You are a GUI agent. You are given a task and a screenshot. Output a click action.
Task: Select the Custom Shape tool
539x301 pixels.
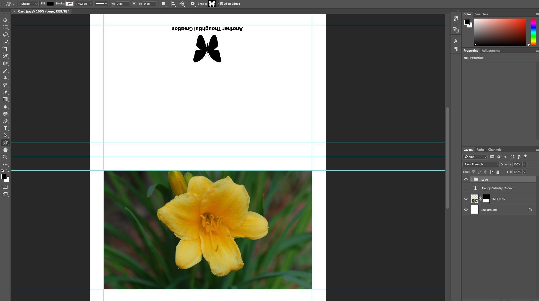pos(5,143)
